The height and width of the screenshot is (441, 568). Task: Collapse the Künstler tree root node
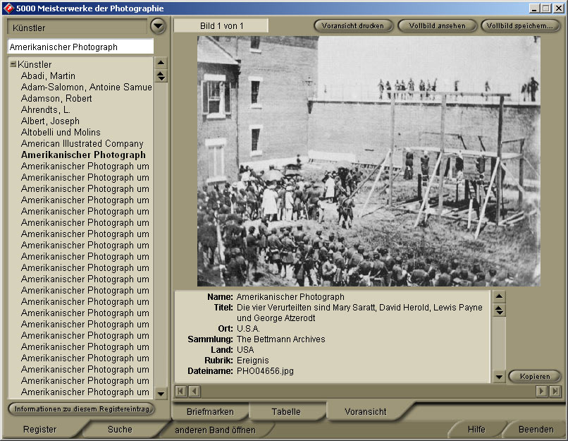coord(13,65)
